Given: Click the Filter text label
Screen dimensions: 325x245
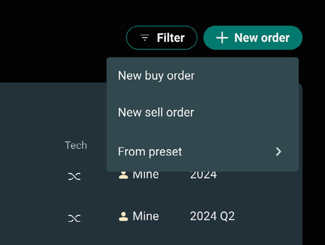Looking at the screenshot, I should (171, 38).
